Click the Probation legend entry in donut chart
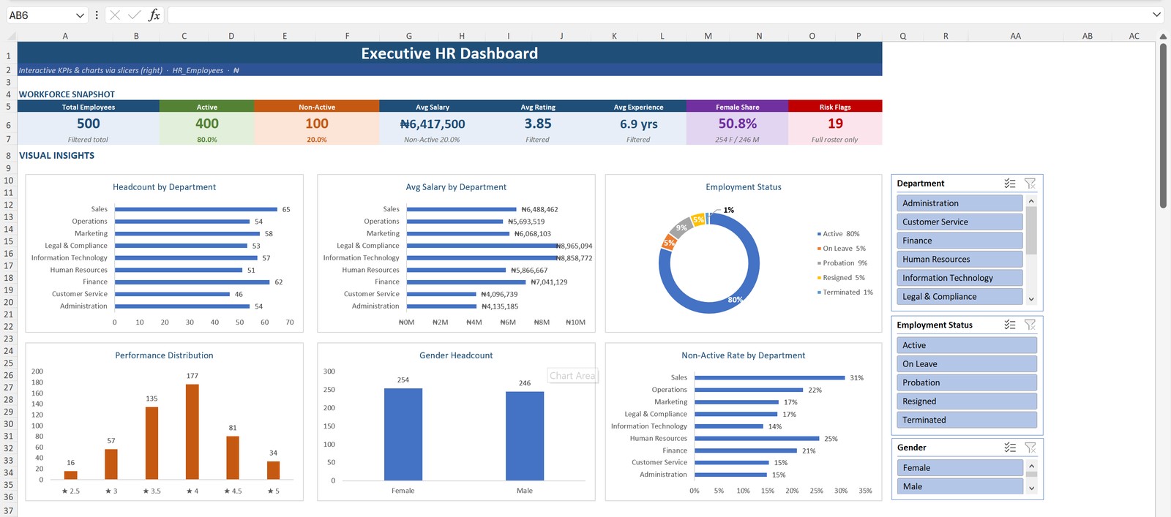The height and width of the screenshot is (517, 1171). (x=842, y=263)
